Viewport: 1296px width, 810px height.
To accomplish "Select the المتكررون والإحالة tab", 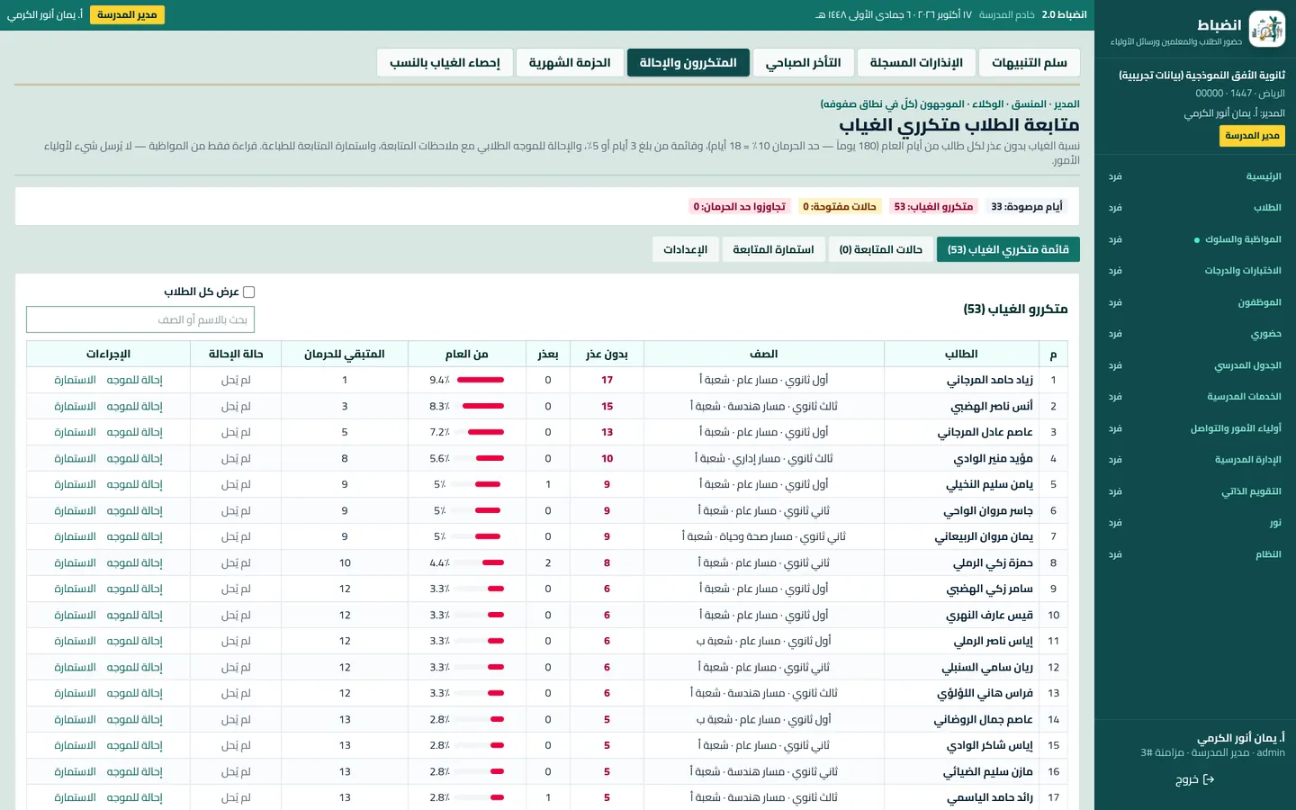I will [688, 63].
